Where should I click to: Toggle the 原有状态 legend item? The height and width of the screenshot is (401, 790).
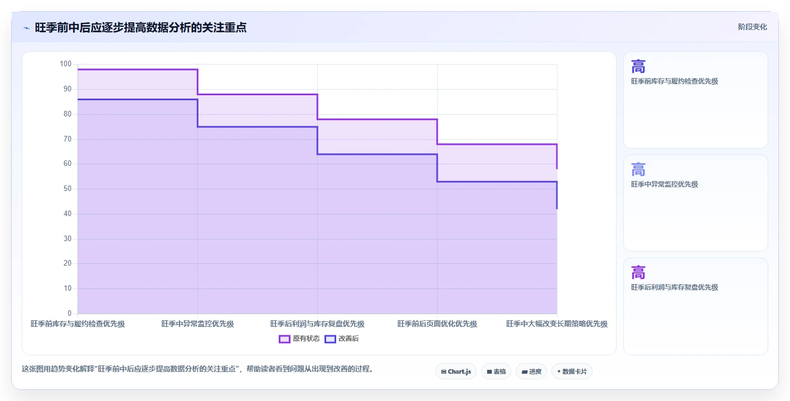click(299, 339)
